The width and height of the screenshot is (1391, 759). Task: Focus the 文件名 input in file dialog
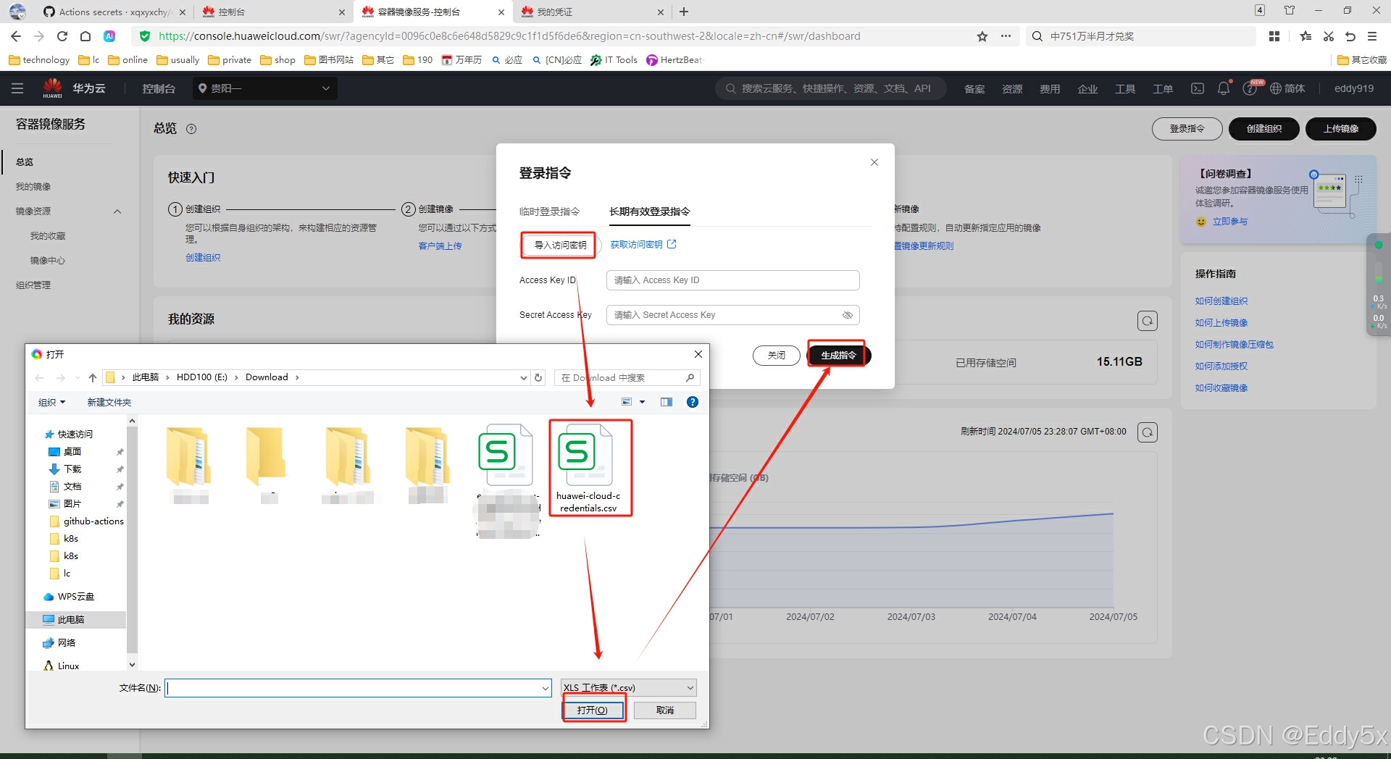click(358, 688)
